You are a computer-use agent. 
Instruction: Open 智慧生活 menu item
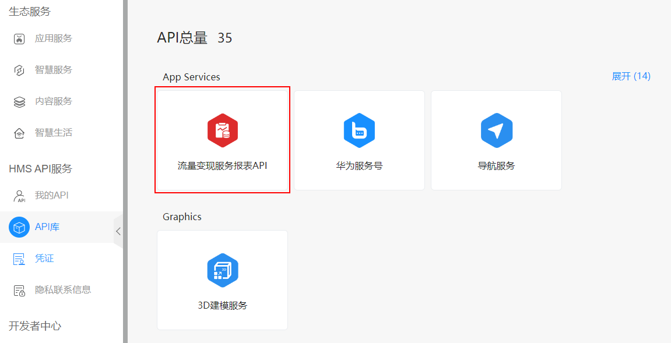54,133
